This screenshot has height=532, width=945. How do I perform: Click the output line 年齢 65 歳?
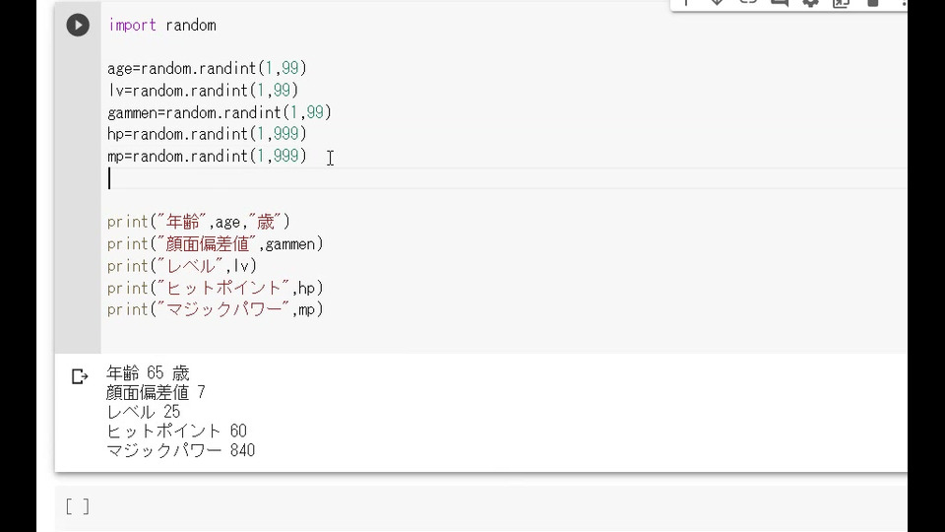(x=148, y=373)
